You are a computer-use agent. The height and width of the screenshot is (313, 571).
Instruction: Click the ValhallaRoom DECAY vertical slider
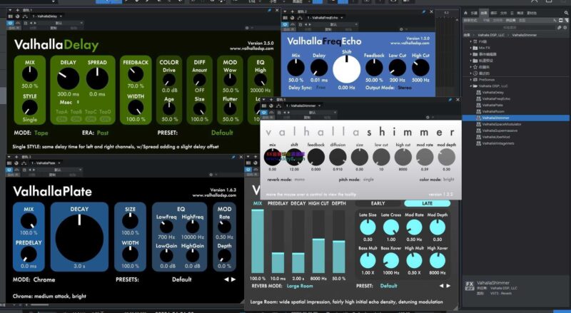click(x=298, y=242)
